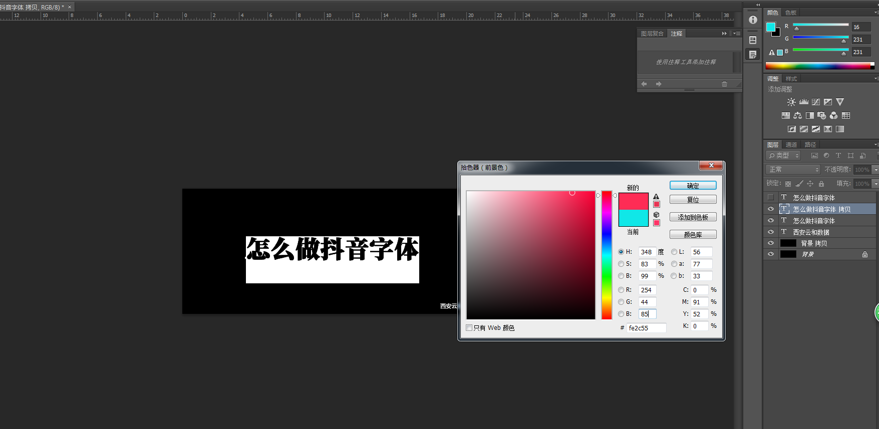This screenshot has height=429, width=879.
Task: Add Invert adjustment
Action: point(791,129)
